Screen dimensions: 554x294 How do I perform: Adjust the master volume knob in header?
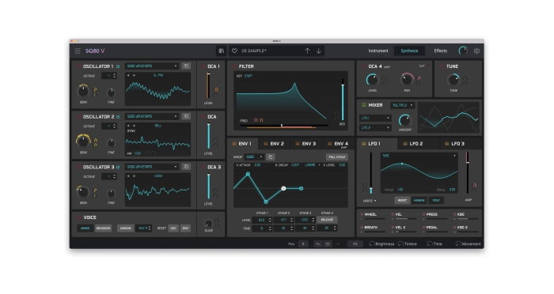462,51
